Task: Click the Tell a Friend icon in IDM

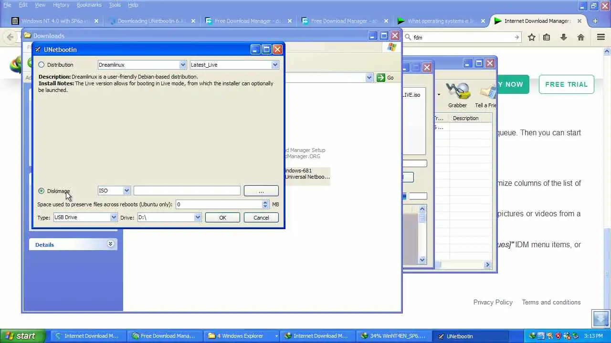Action: pyautogui.click(x=486, y=95)
